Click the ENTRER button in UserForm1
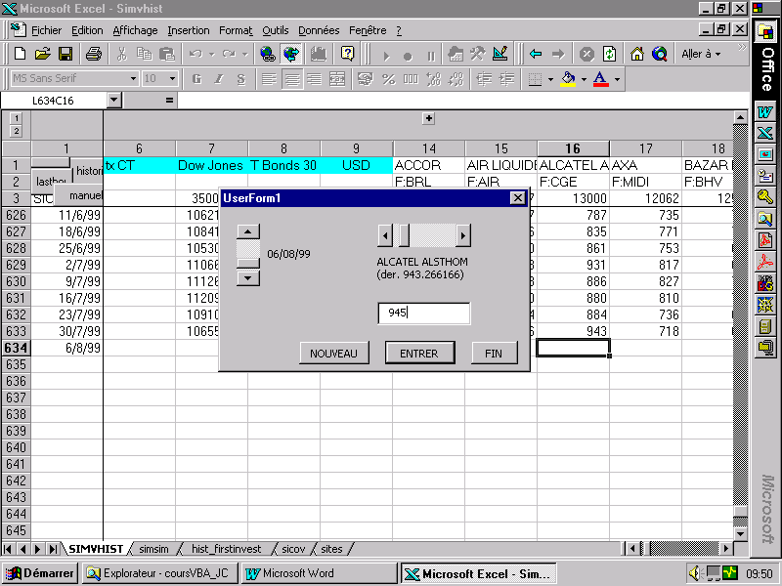The height and width of the screenshot is (586, 782). [419, 354]
